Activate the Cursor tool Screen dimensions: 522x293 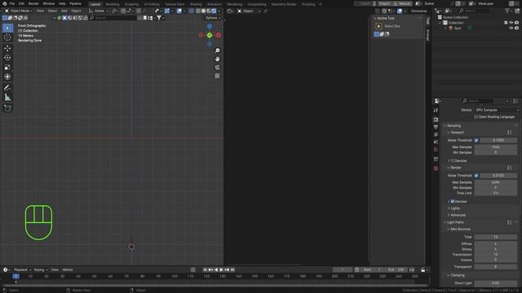[7, 37]
